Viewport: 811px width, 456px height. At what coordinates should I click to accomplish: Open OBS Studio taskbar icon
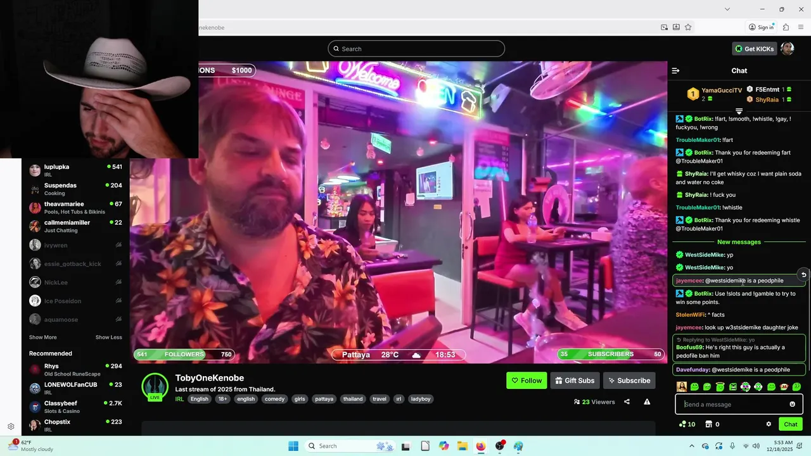(x=500, y=446)
